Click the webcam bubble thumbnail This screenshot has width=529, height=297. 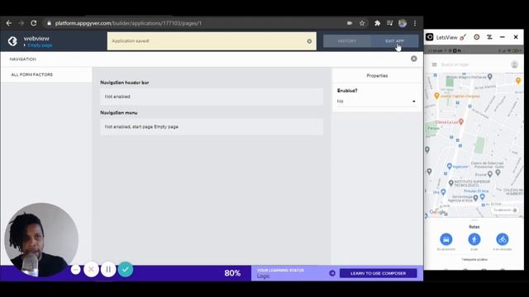[x=41, y=240]
